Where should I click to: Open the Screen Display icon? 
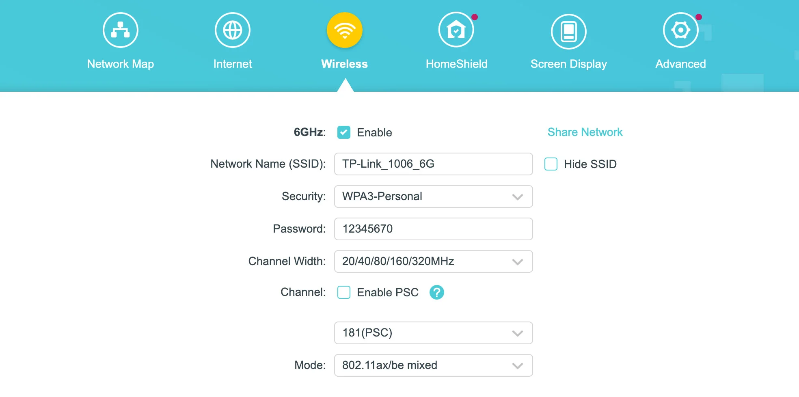[x=569, y=31]
